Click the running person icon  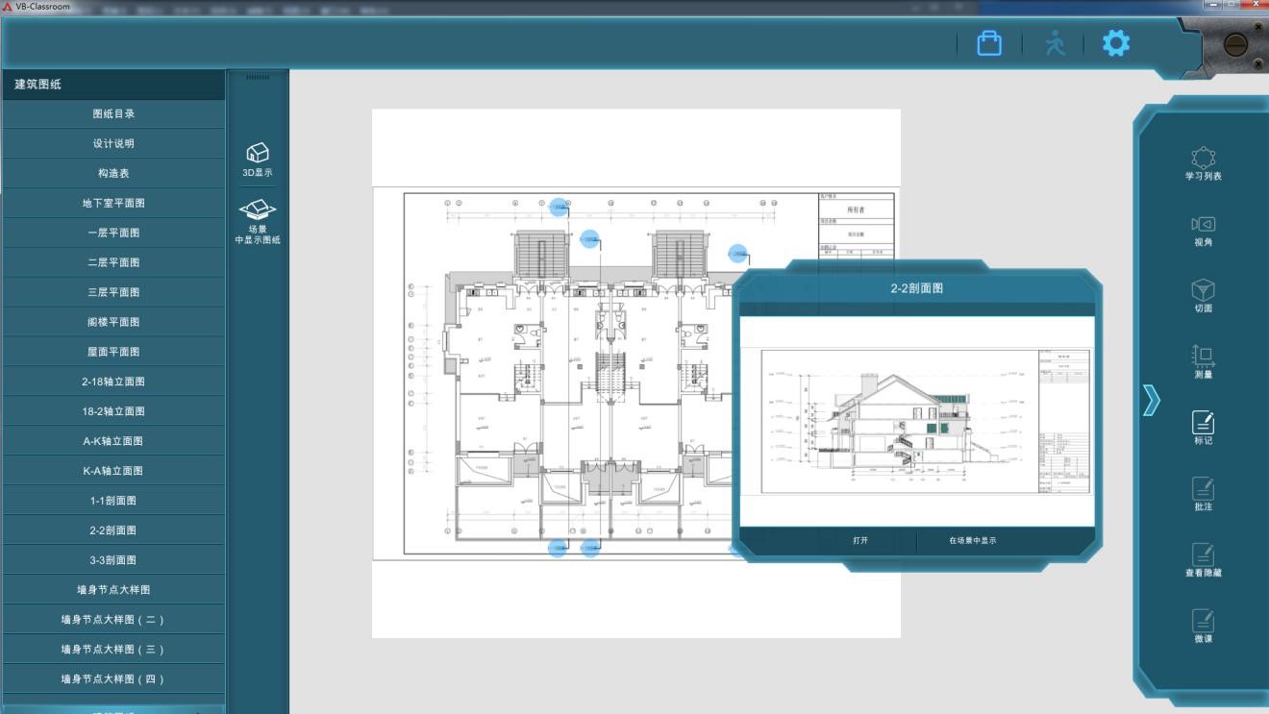pyautogui.click(x=1055, y=43)
